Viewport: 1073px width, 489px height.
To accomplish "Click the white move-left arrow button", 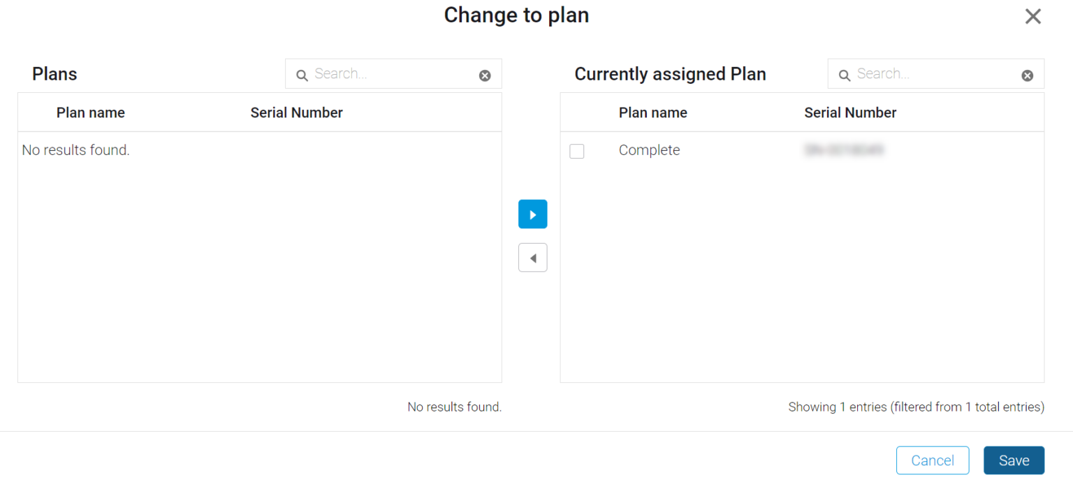I will tap(532, 258).
